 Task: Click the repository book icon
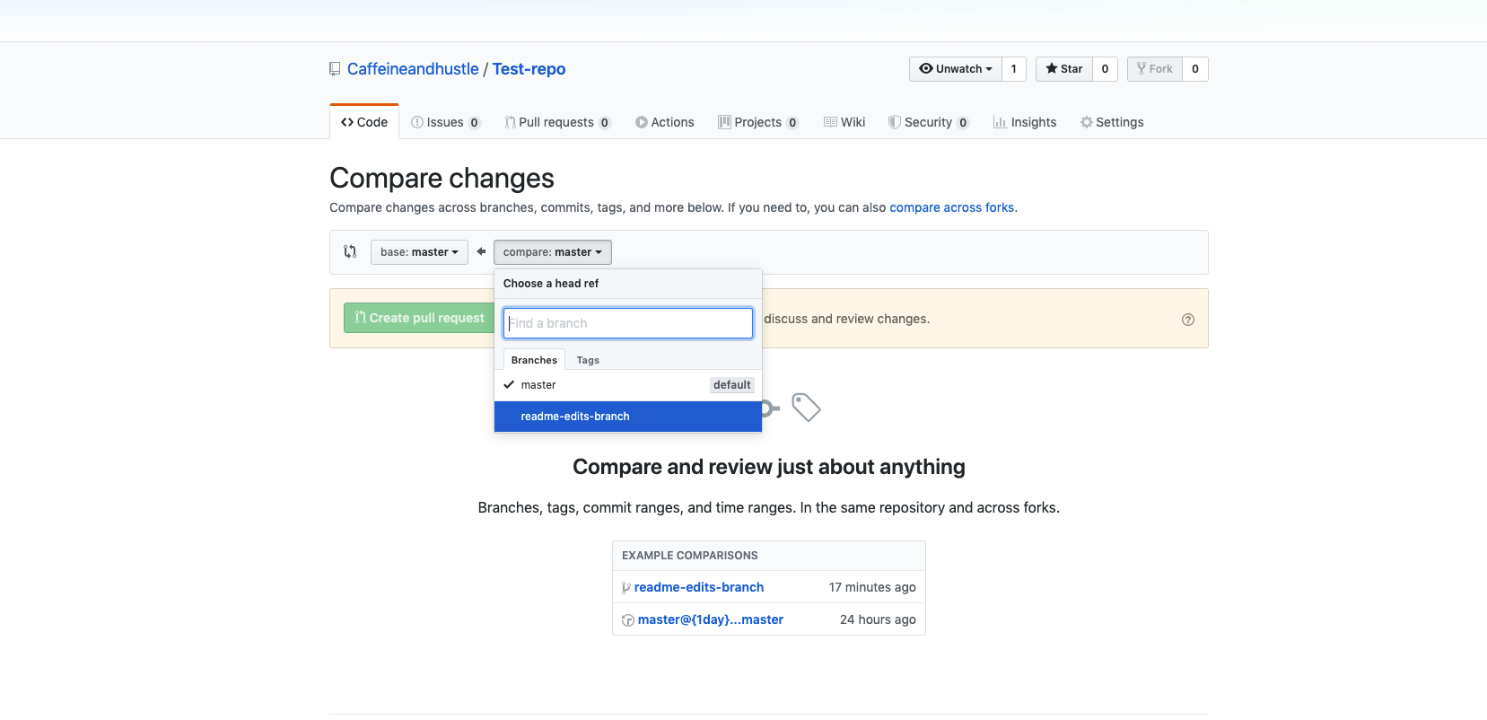(x=335, y=69)
